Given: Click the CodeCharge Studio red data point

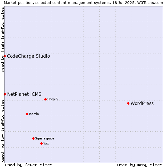Looking at the screenshot, I should point(4,56).
